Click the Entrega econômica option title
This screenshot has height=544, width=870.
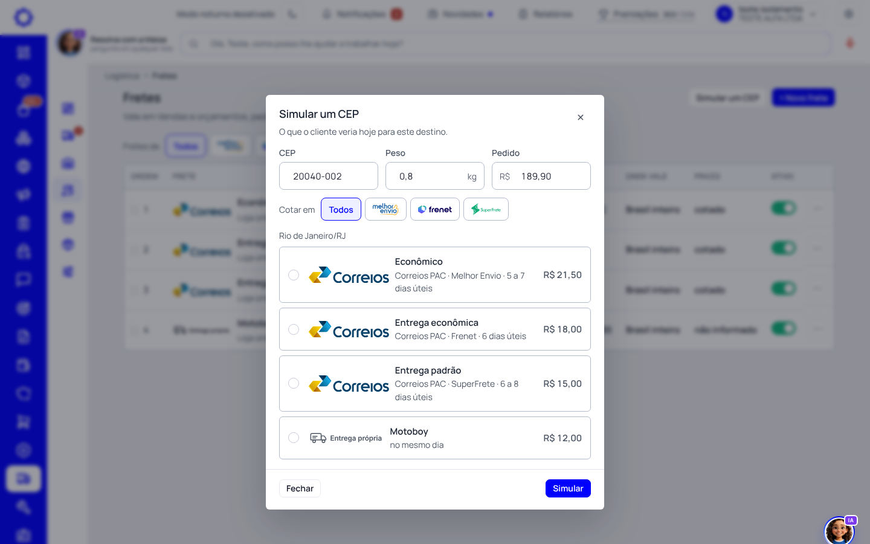[x=436, y=323]
